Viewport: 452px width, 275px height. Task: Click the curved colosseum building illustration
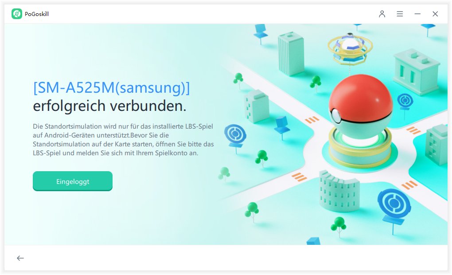[339, 191]
